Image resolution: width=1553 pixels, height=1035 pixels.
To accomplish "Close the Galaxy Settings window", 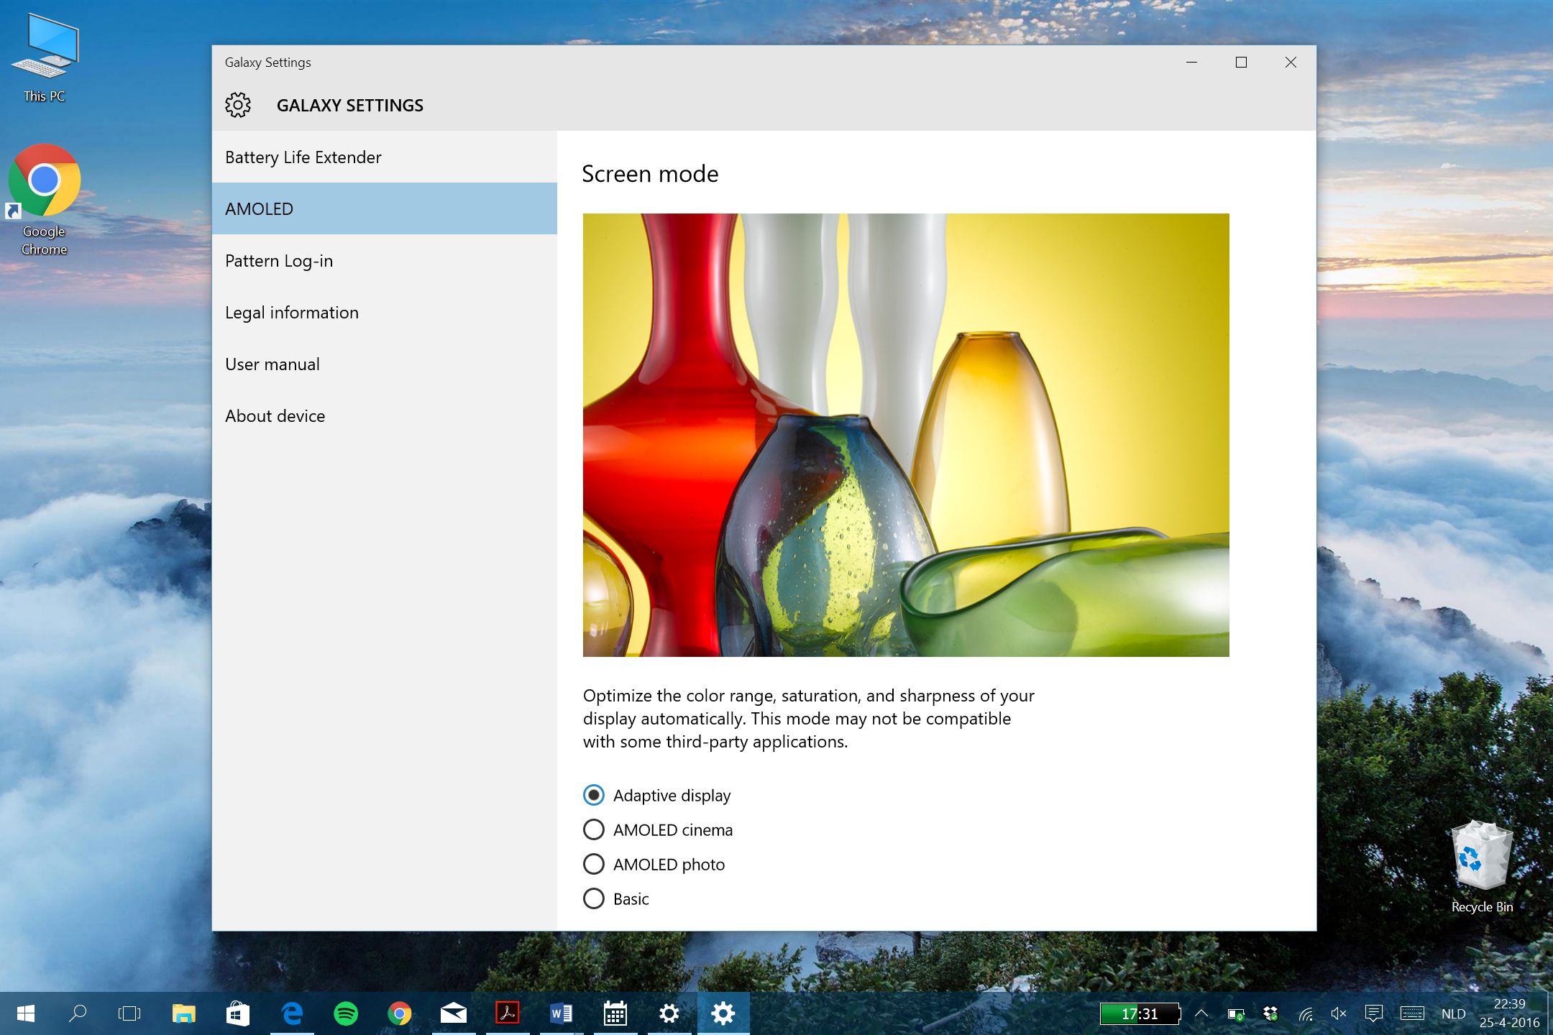I will [1291, 63].
